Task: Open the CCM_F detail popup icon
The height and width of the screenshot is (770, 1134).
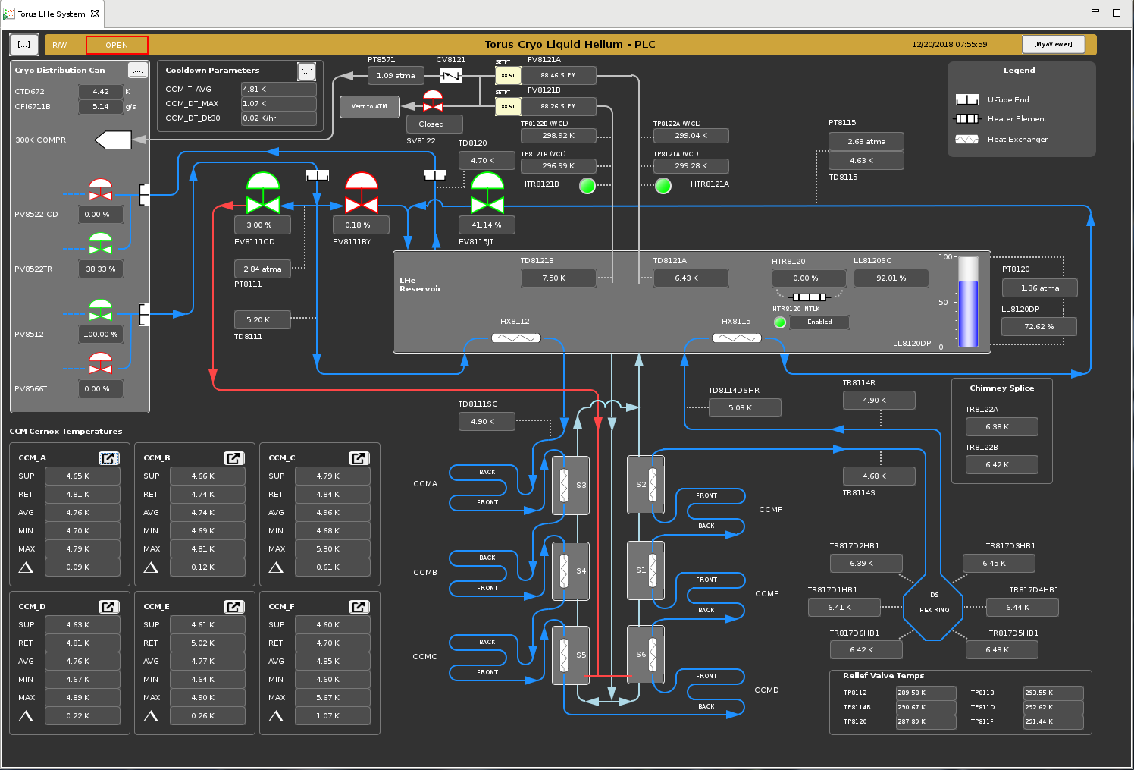Action: [x=359, y=607]
